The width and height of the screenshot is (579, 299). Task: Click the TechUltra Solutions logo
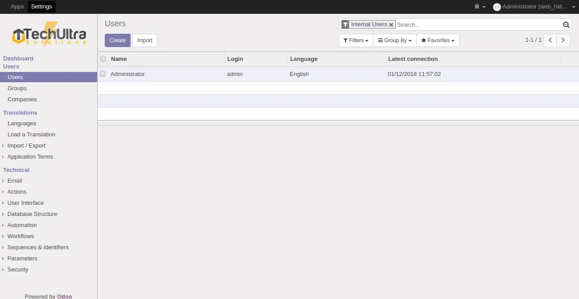pos(49,35)
